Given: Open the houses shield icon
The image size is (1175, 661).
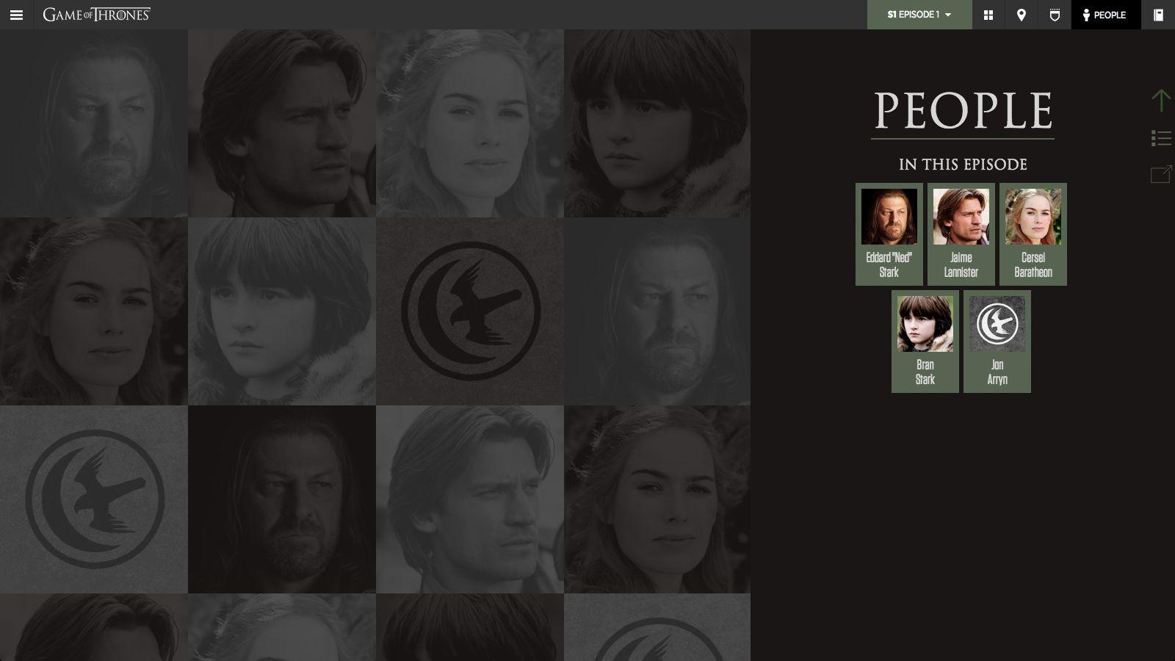Looking at the screenshot, I should click(x=1055, y=15).
